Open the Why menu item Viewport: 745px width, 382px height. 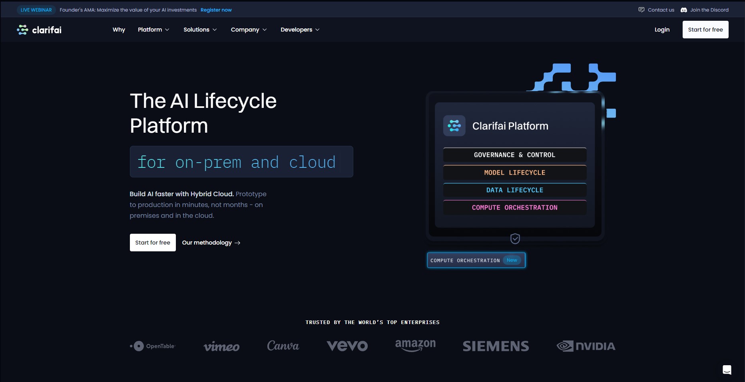pos(119,30)
